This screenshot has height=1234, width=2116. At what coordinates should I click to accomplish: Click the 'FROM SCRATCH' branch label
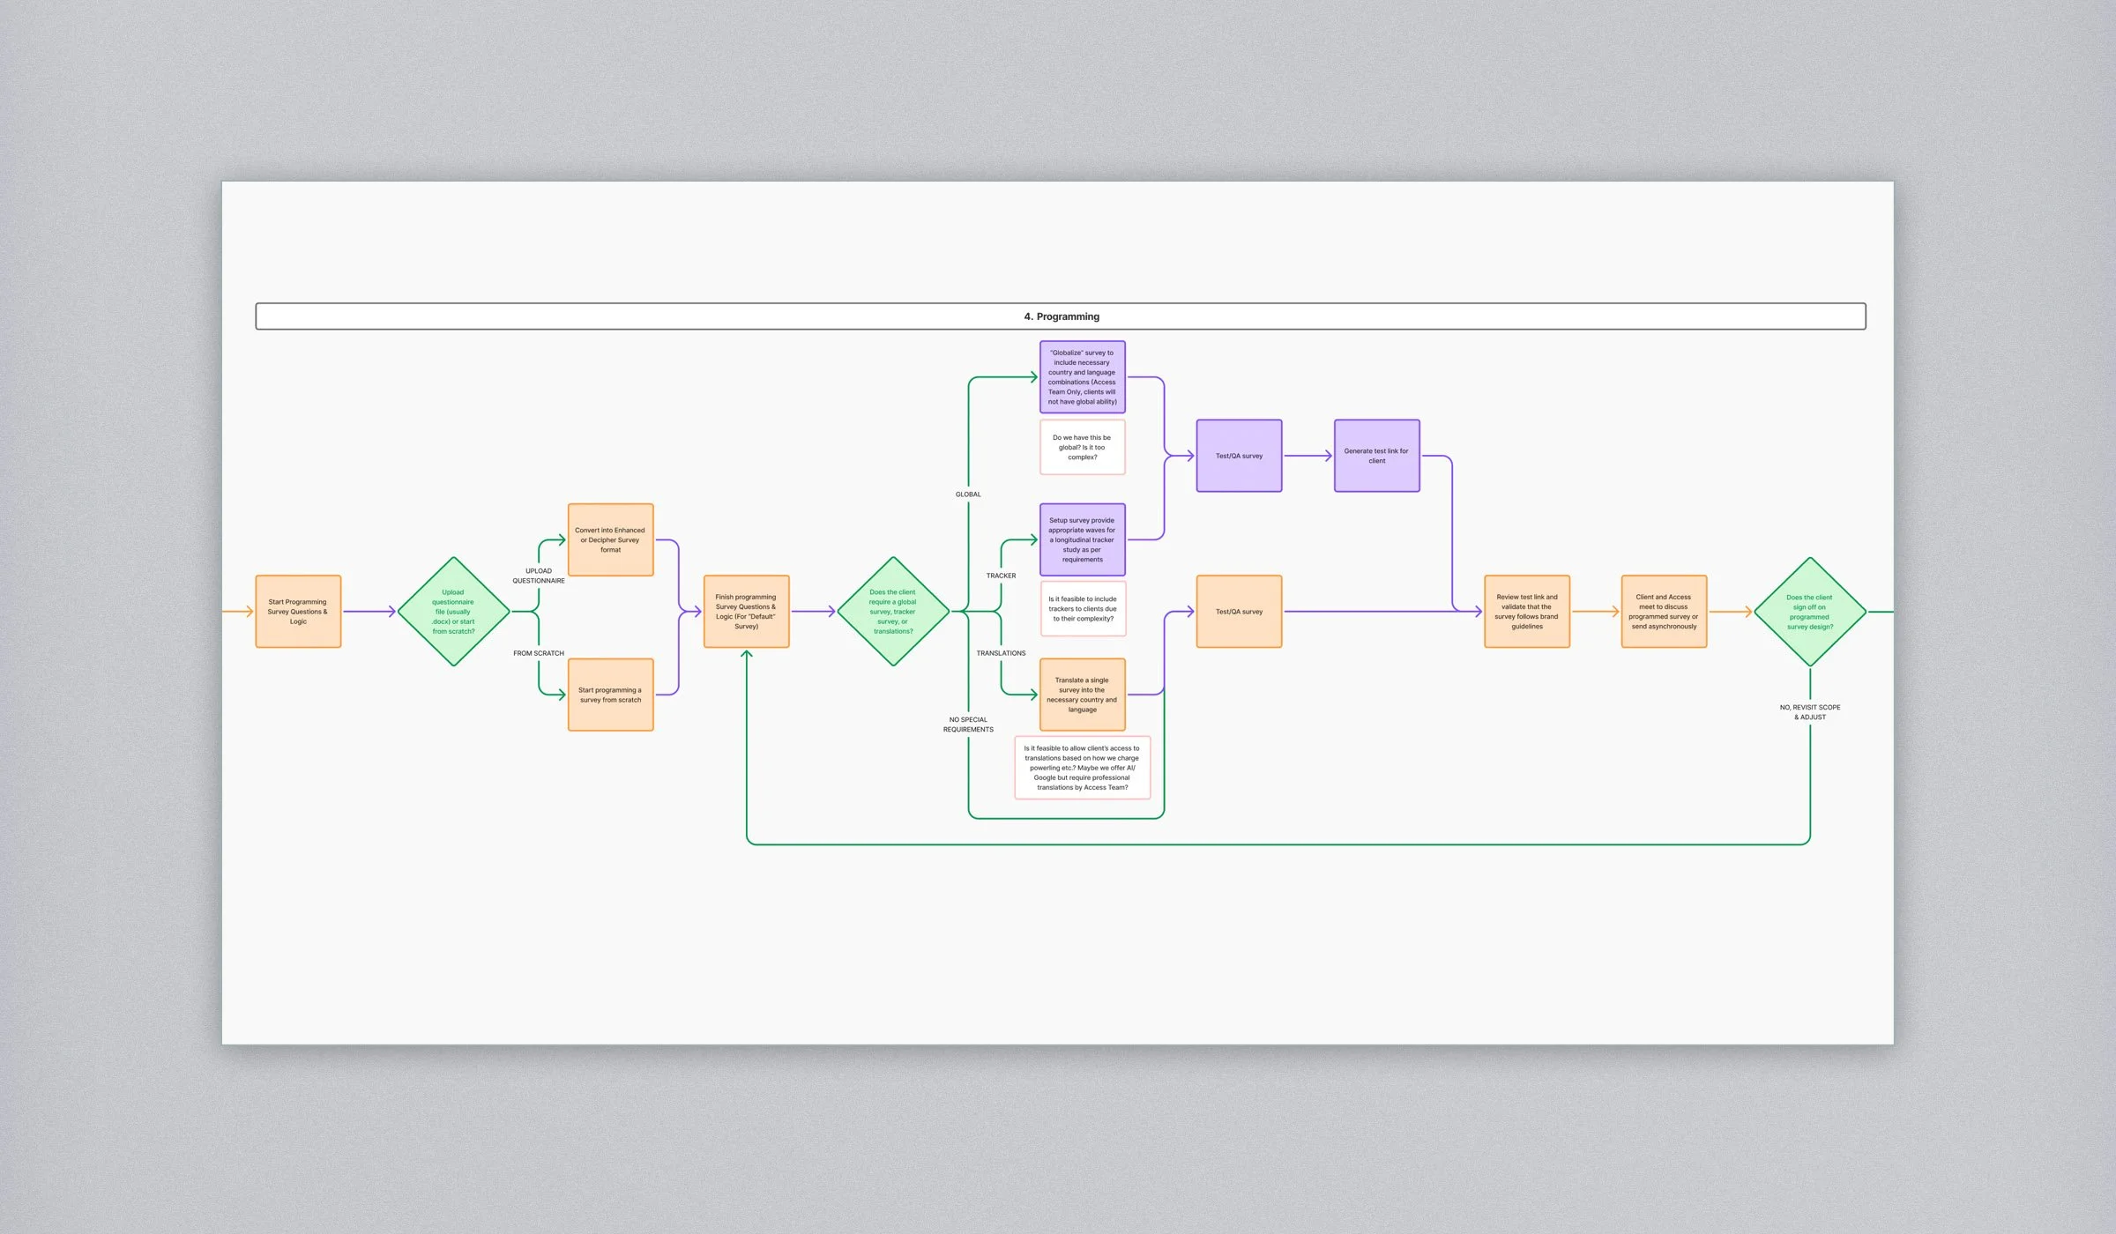(539, 653)
